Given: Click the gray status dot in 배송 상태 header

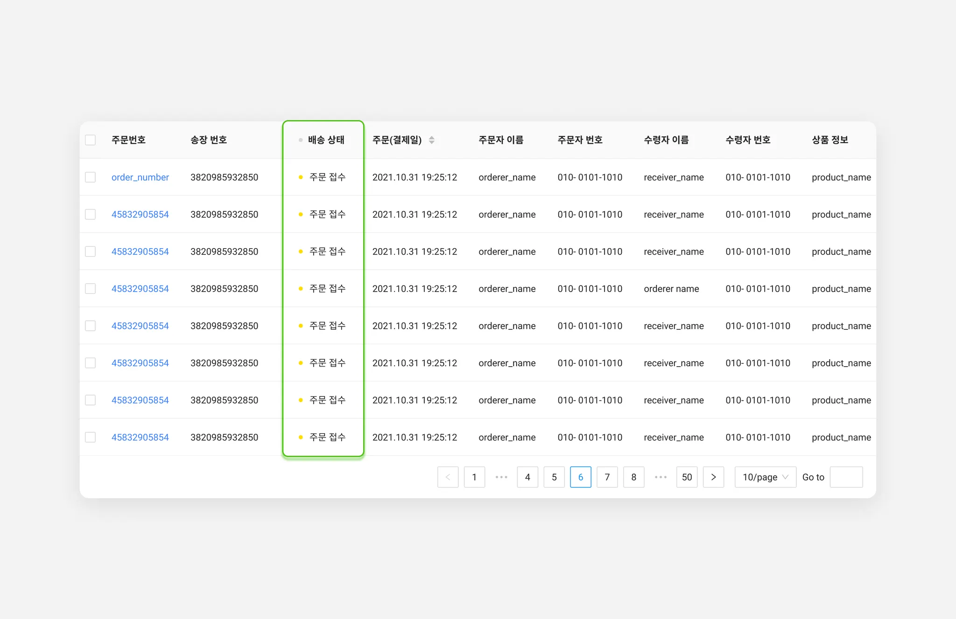Looking at the screenshot, I should click(301, 140).
